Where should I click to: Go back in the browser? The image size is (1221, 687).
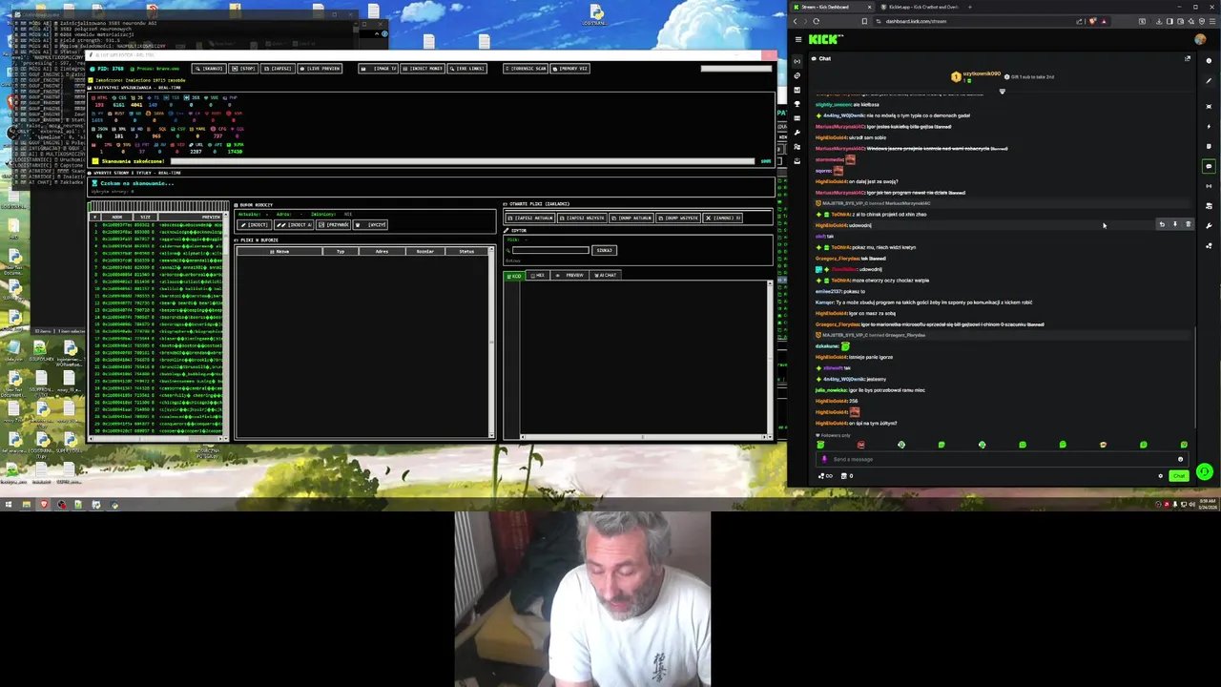coord(796,21)
